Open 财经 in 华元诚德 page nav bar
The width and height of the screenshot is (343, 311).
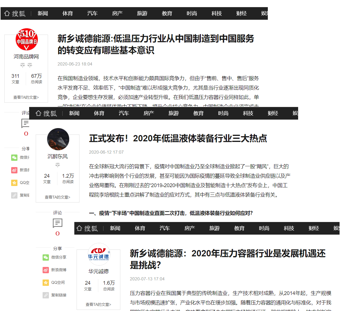point(314,228)
